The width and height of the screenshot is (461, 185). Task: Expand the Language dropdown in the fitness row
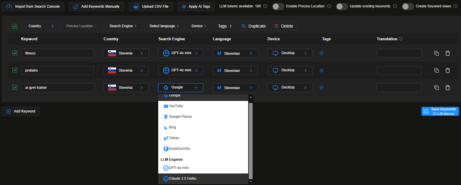coord(235,53)
